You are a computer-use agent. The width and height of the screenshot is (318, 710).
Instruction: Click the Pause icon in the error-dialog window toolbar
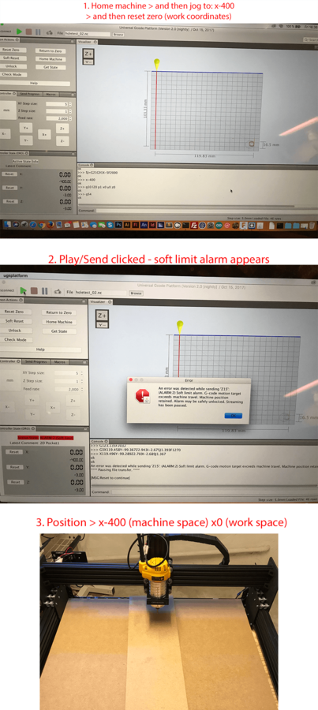pos(44,291)
